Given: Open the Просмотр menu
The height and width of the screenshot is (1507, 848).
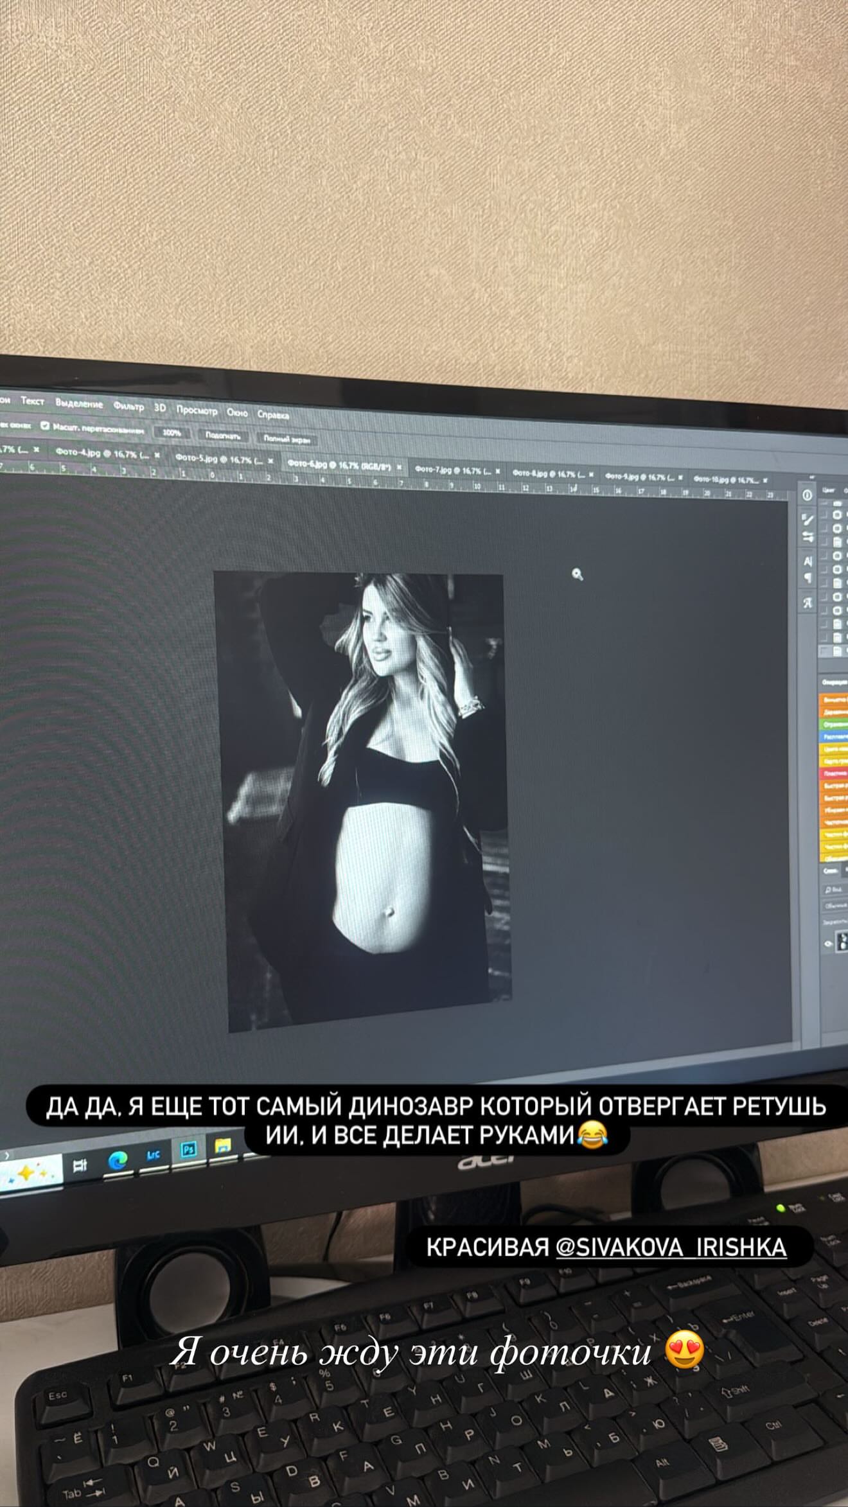Looking at the screenshot, I should click(197, 410).
